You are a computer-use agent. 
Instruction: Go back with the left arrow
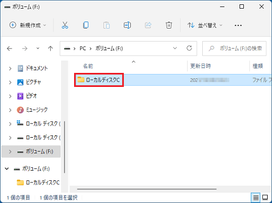9,49
